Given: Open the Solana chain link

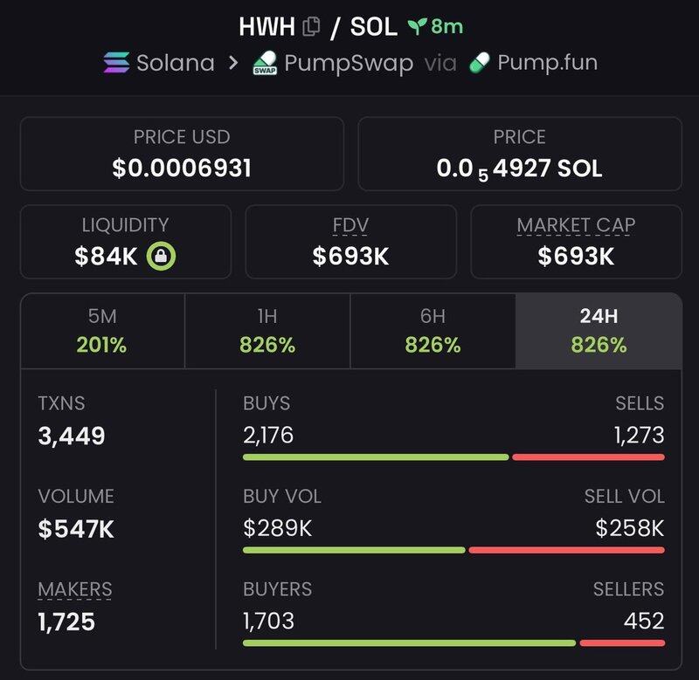Looking at the screenshot, I should click(176, 63).
